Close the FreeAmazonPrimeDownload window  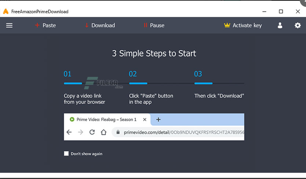(x=298, y=11)
